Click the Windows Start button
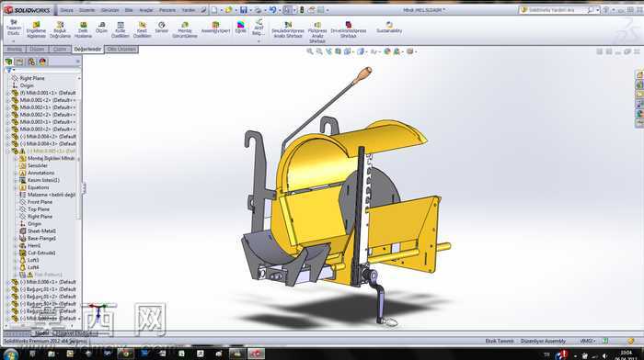This screenshot has height=360, width=644. (10, 354)
